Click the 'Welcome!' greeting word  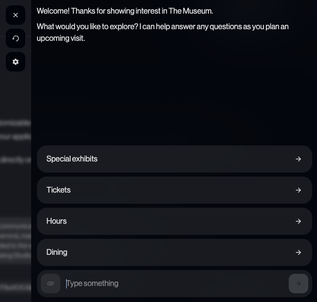pyautogui.click(x=53, y=11)
